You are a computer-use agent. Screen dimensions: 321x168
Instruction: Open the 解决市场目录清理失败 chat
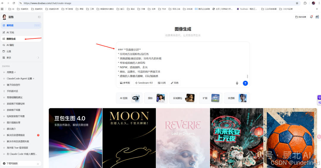pyautogui.click(x=21, y=141)
